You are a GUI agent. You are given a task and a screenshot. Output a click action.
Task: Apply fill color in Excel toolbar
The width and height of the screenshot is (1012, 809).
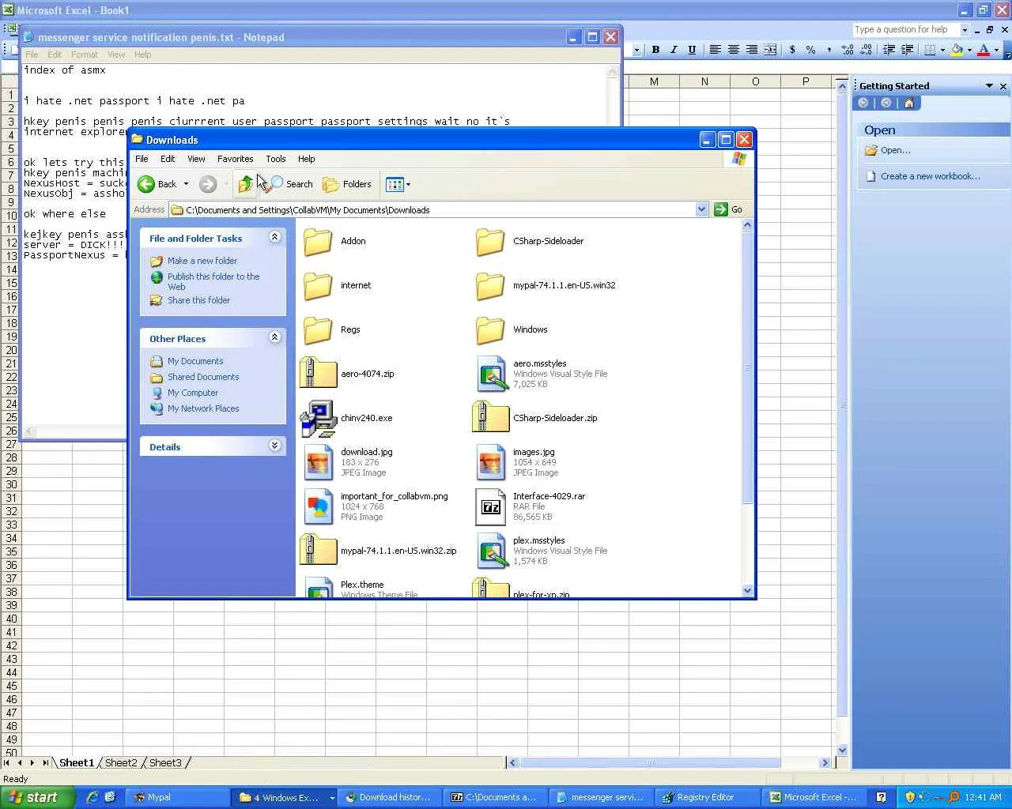(957, 49)
